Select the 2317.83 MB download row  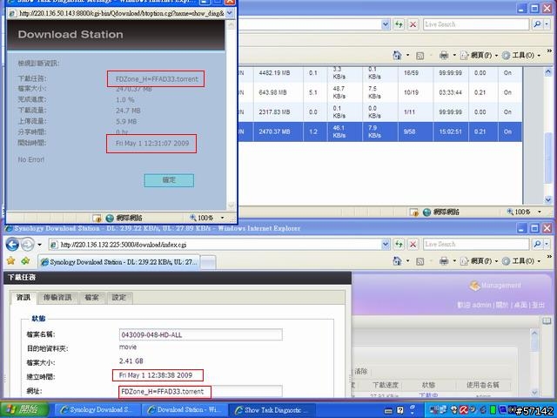click(380, 112)
